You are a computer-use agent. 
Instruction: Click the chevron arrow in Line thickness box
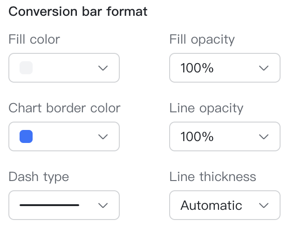click(264, 205)
